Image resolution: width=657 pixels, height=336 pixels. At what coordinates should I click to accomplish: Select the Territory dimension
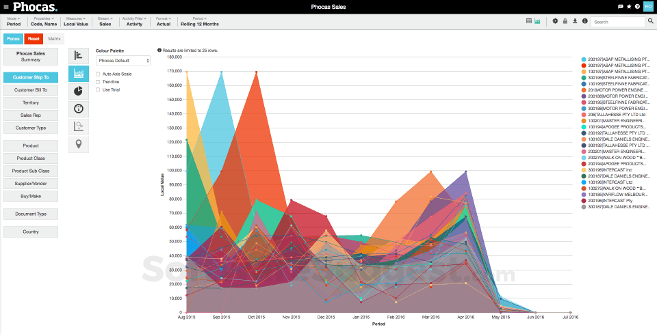pos(30,102)
